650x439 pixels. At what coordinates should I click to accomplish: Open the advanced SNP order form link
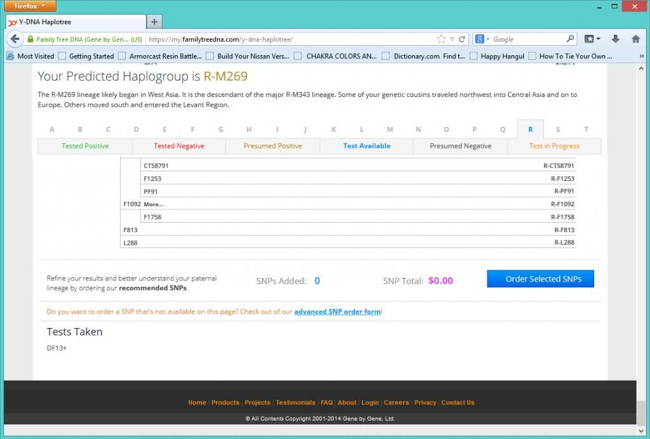pyautogui.click(x=338, y=311)
